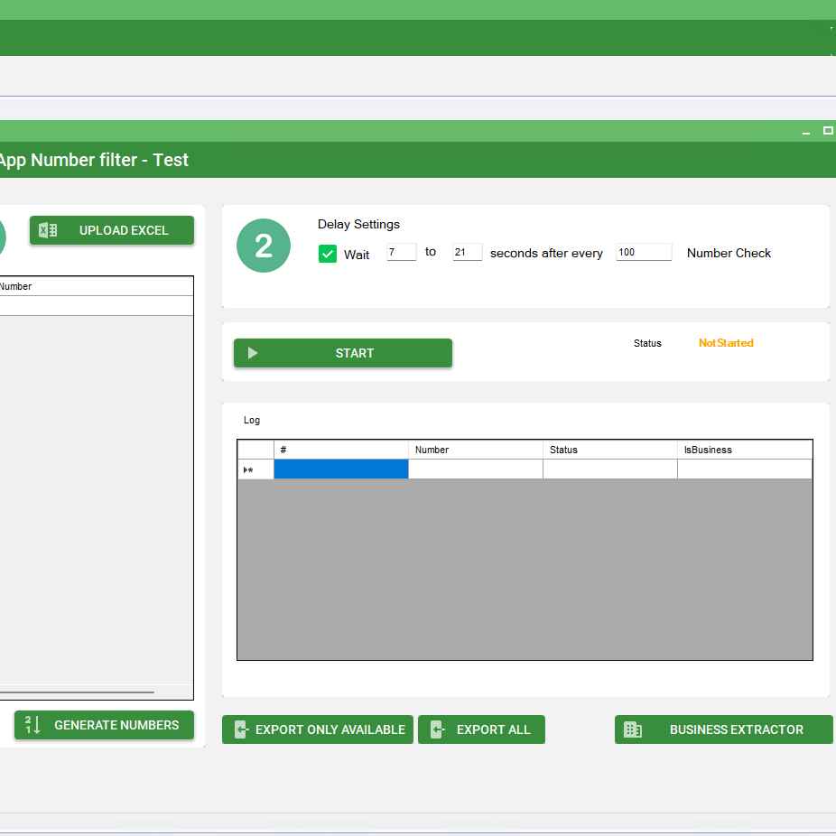Click export icon on Export Only Available

[x=241, y=729]
